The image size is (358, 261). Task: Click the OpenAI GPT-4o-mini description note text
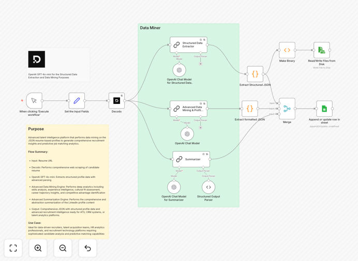(53, 76)
